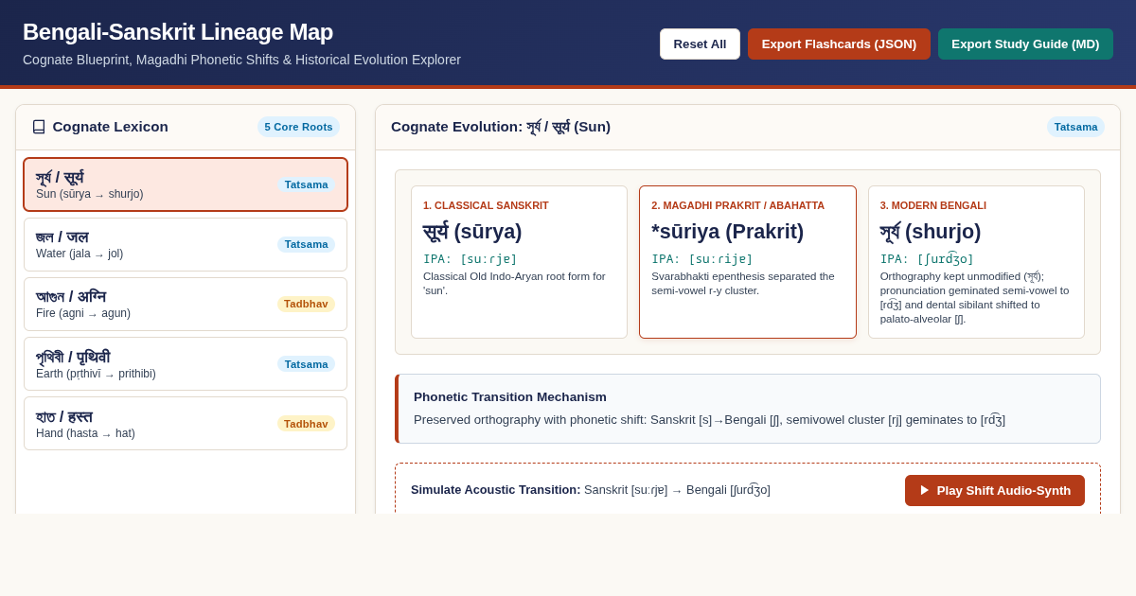Play the shift audio-synth simulation
The image size is (1136, 596).
click(995, 490)
